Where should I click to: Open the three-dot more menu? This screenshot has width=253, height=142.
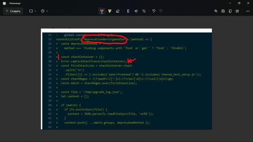click(x=248, y=11)
